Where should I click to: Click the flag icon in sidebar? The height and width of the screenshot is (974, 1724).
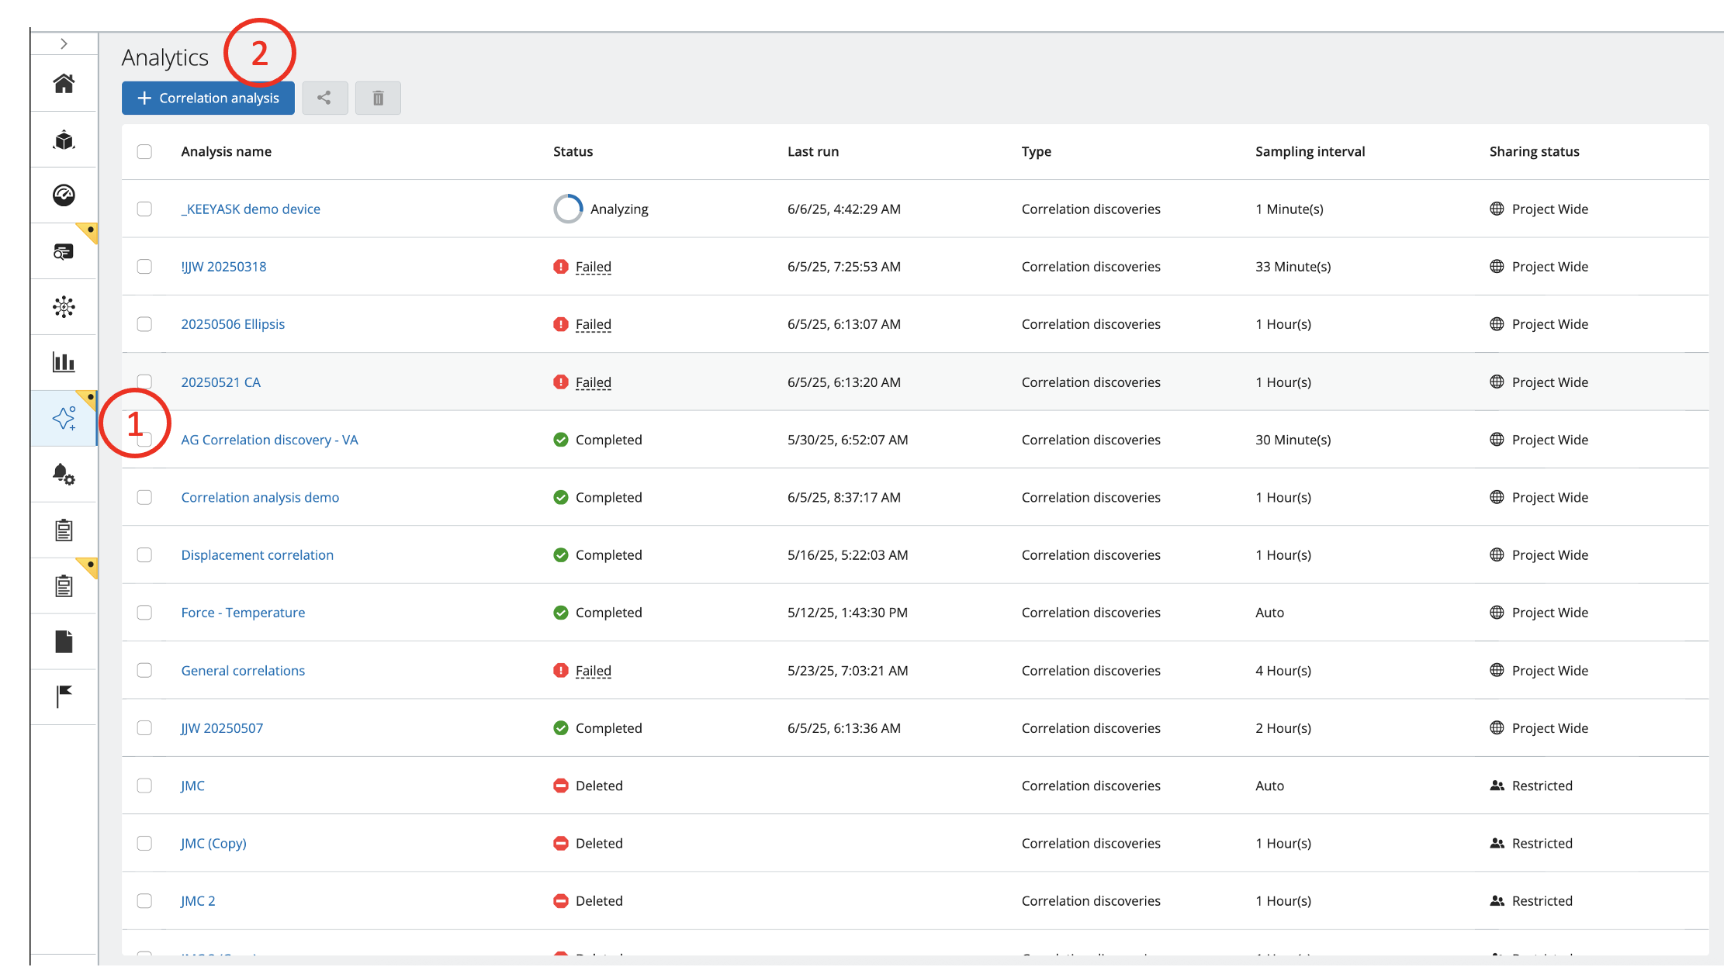tap(64, 696)
